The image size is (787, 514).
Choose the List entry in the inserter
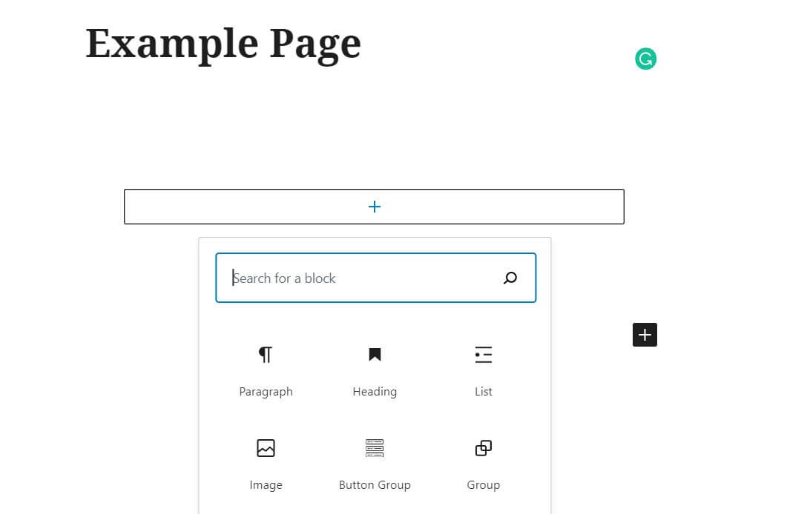pyautogui.click(x=483, y=391)
